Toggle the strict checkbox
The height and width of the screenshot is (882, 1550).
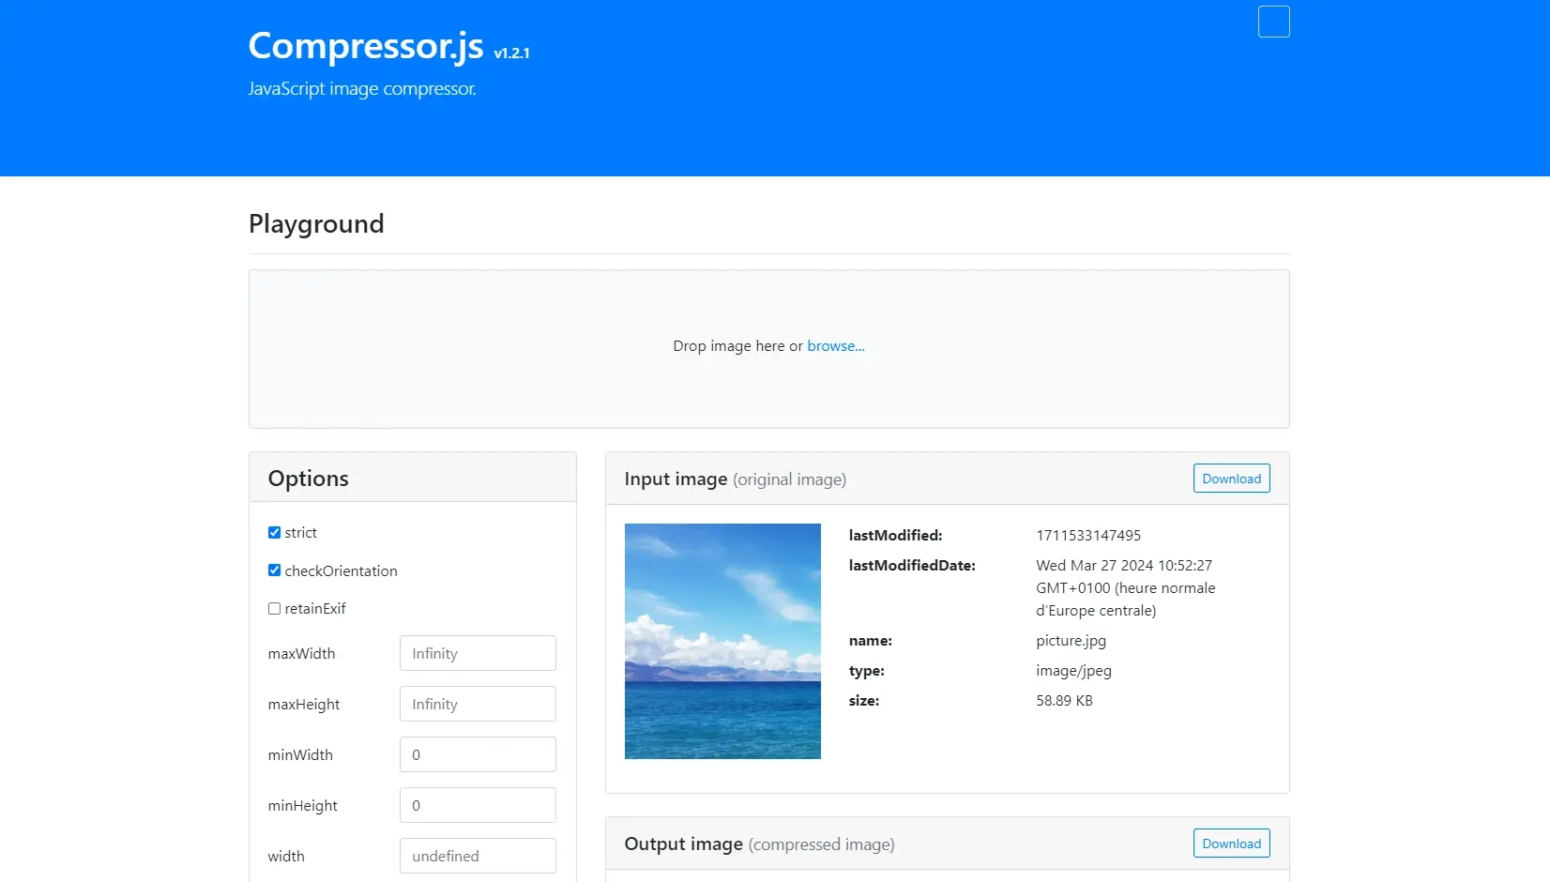click(x=274, y=532)
